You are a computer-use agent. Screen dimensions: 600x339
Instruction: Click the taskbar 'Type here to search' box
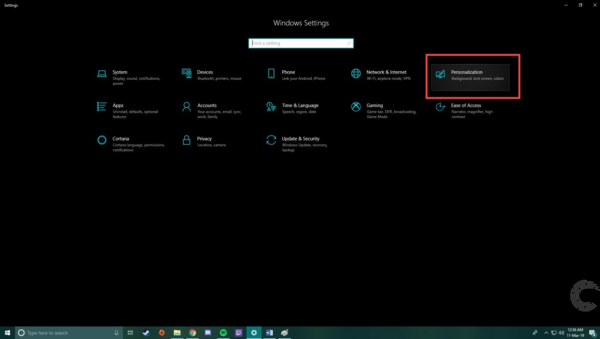[x=69, y=333]
